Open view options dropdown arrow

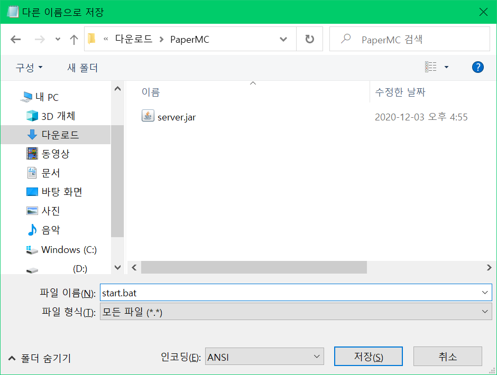click(x=446, y=67)
